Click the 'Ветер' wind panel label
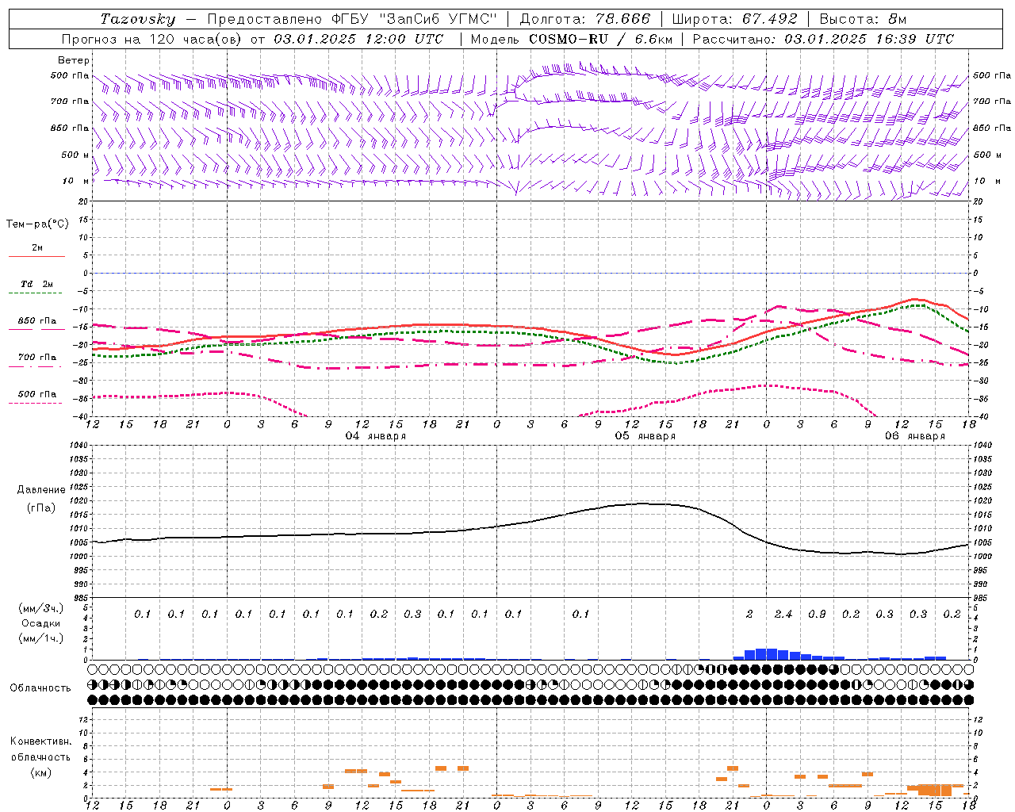This screenshot has height=812, width=1015. tap(73, 60)
